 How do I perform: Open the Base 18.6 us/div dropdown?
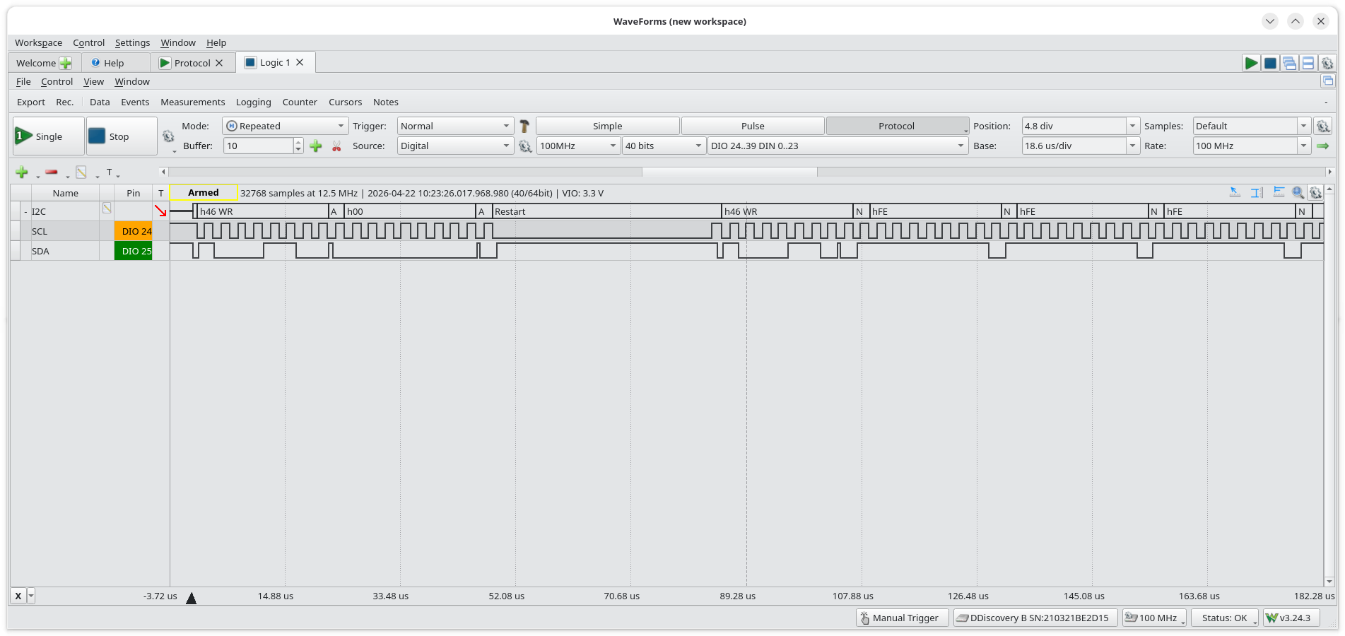(1080, 146)
